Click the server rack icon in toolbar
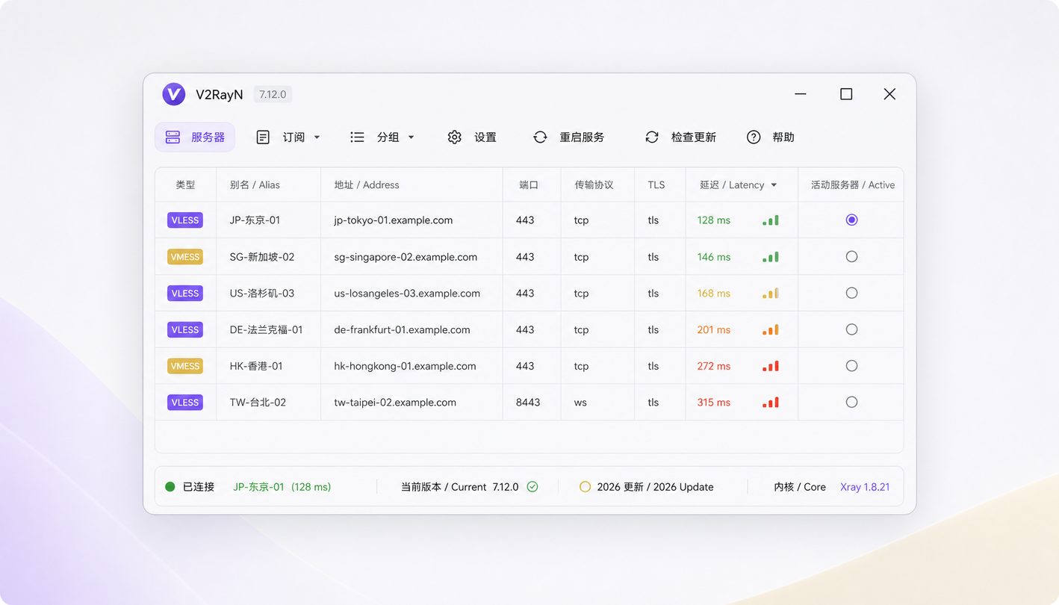 coord(173,137)
